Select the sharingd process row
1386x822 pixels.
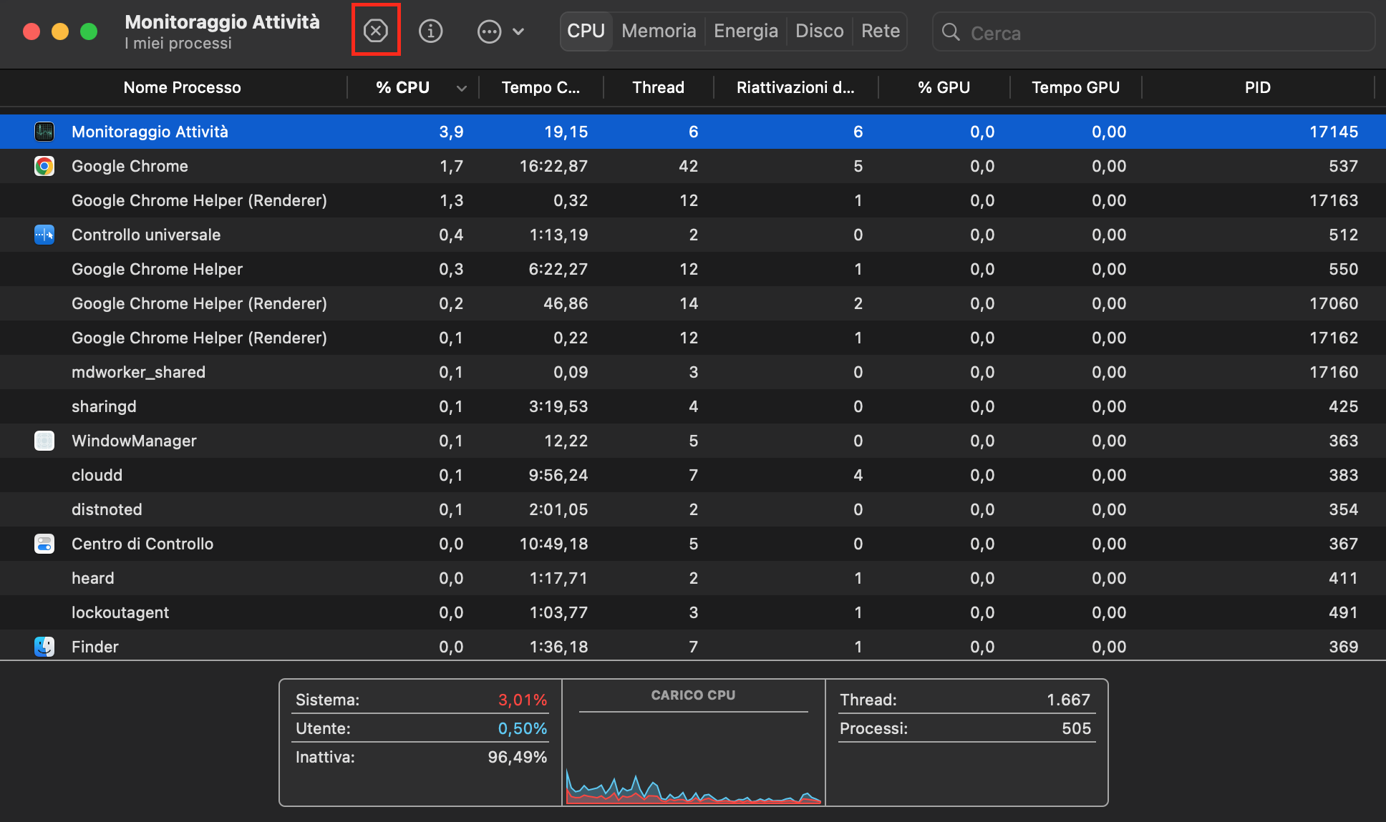(104, 406)
